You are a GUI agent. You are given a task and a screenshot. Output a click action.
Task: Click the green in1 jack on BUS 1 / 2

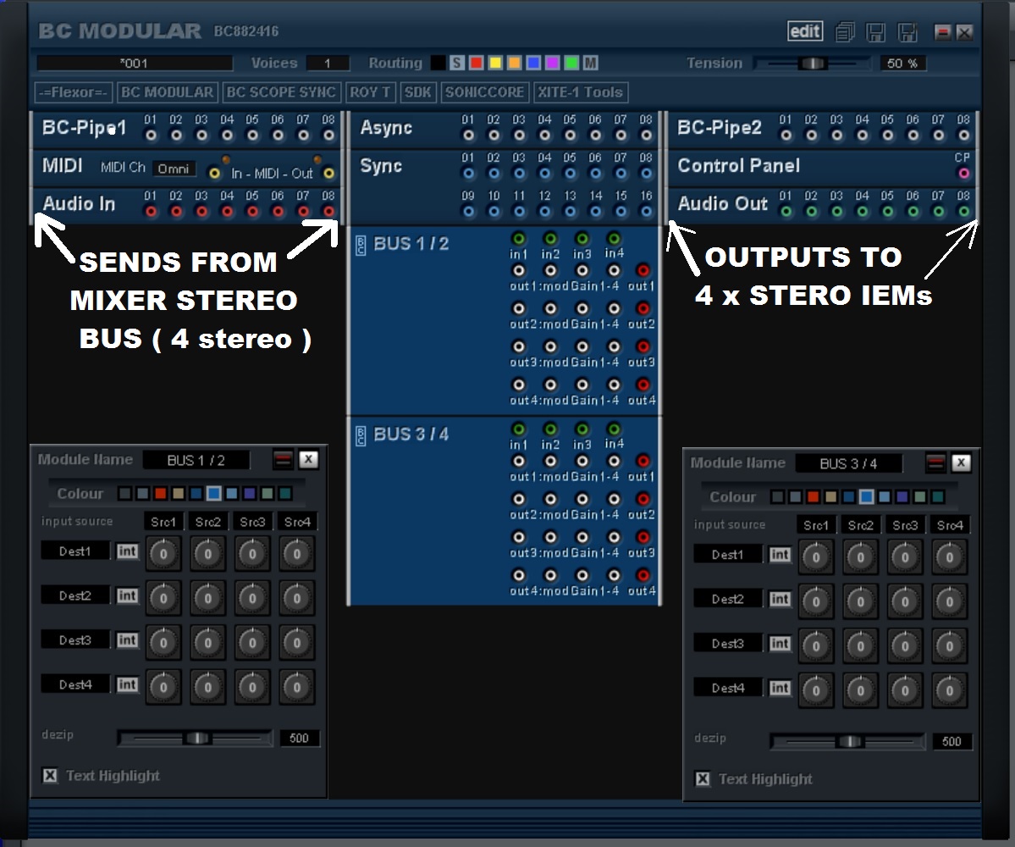coord(518,240)
